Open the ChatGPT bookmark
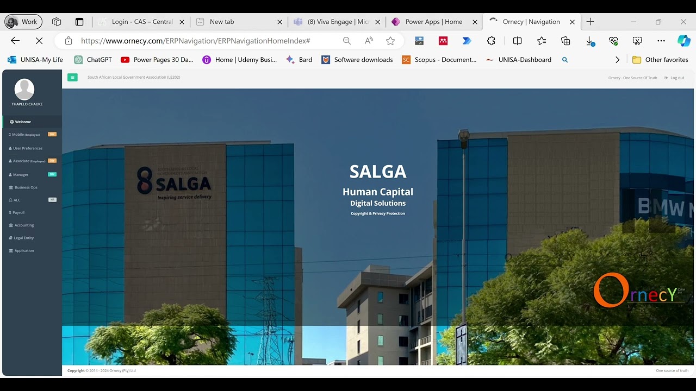696x391 pixels. pos(93,60)
